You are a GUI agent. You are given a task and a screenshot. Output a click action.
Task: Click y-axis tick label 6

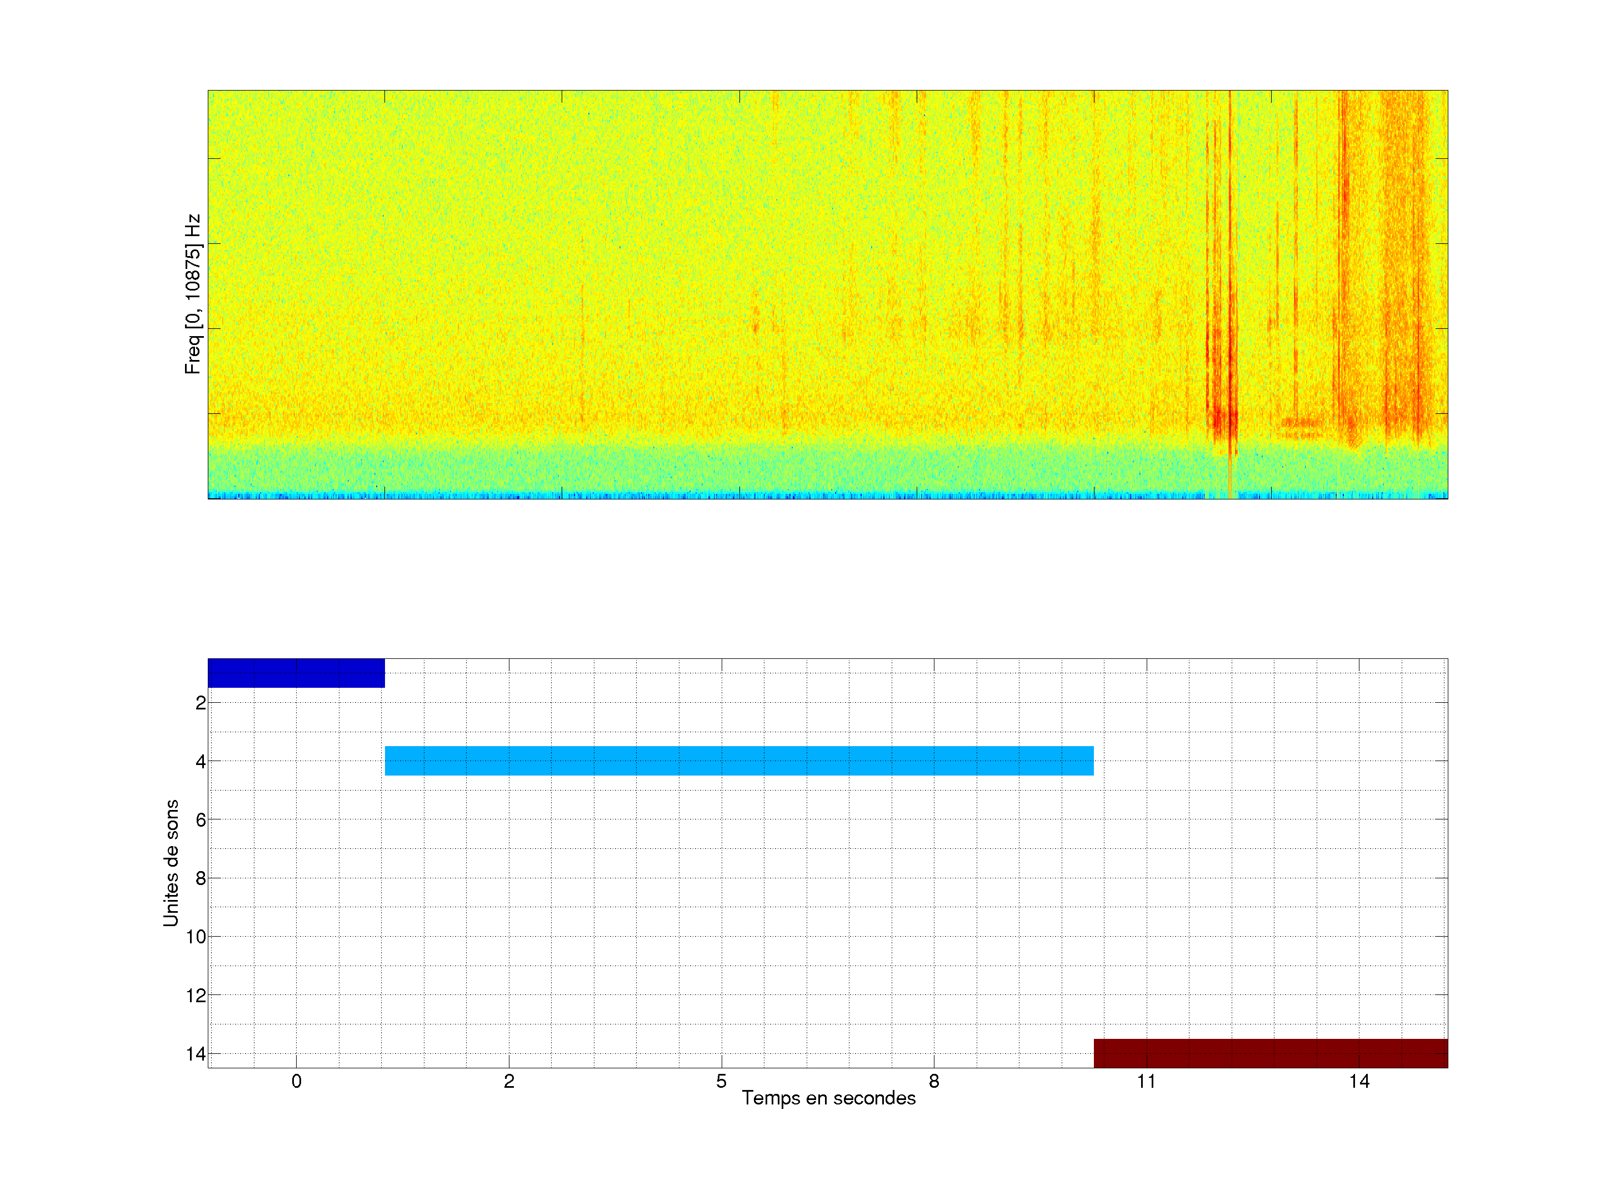[x=201, y=819]
